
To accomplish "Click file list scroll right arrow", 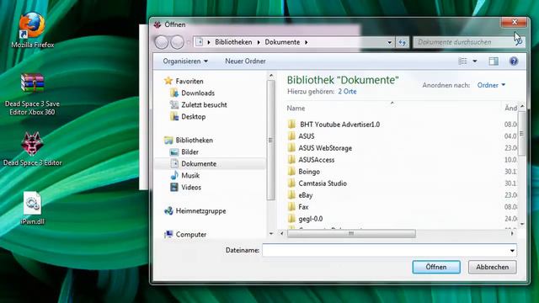I will pos(513,234).
